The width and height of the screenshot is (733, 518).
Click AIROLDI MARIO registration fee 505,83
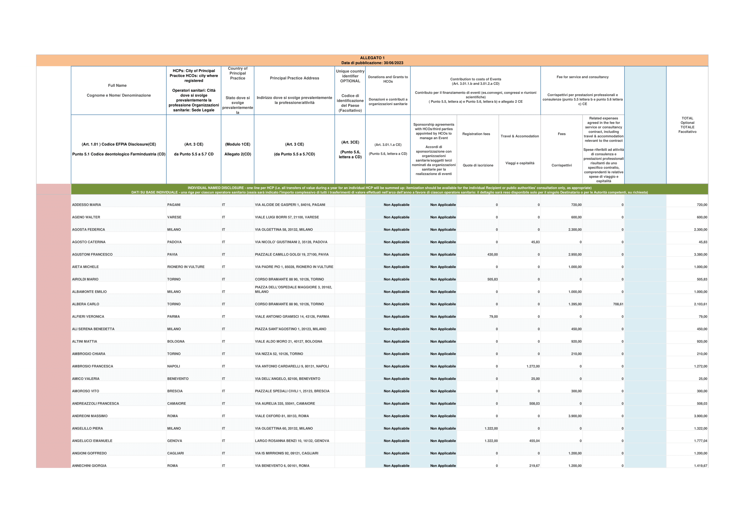[x=492, y=279]
